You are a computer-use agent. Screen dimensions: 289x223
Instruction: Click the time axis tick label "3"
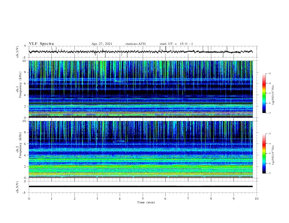coord(97,199)
